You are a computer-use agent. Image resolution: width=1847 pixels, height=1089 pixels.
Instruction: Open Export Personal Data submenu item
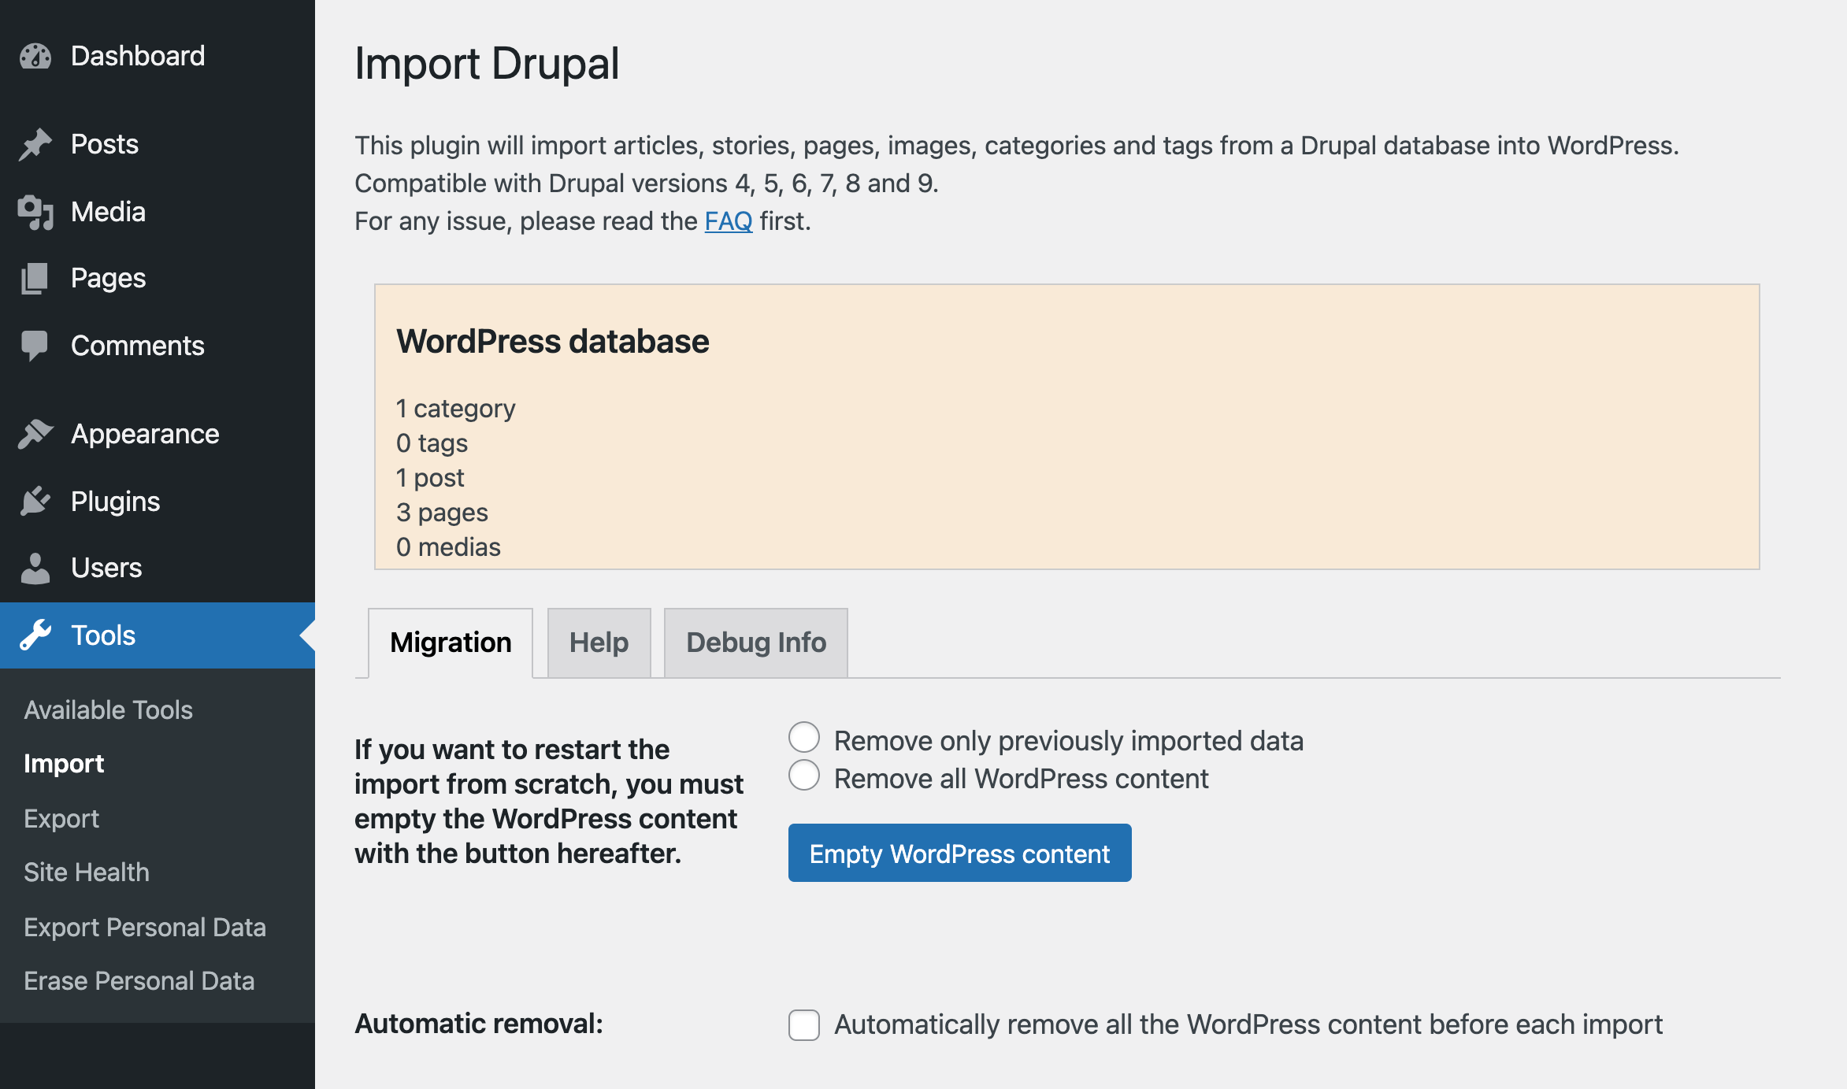[145, 928]
